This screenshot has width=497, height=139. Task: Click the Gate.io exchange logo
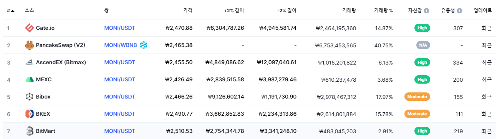30,28
